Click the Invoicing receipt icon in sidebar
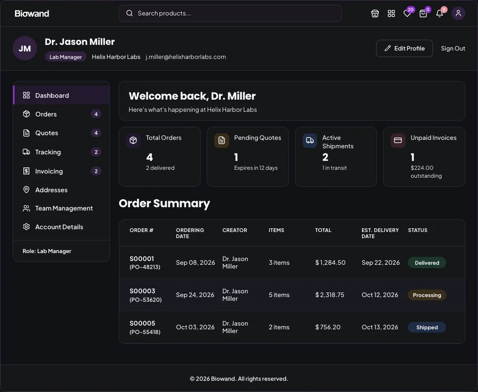Screen dimensions: 478x392 (x=27, y=171)
